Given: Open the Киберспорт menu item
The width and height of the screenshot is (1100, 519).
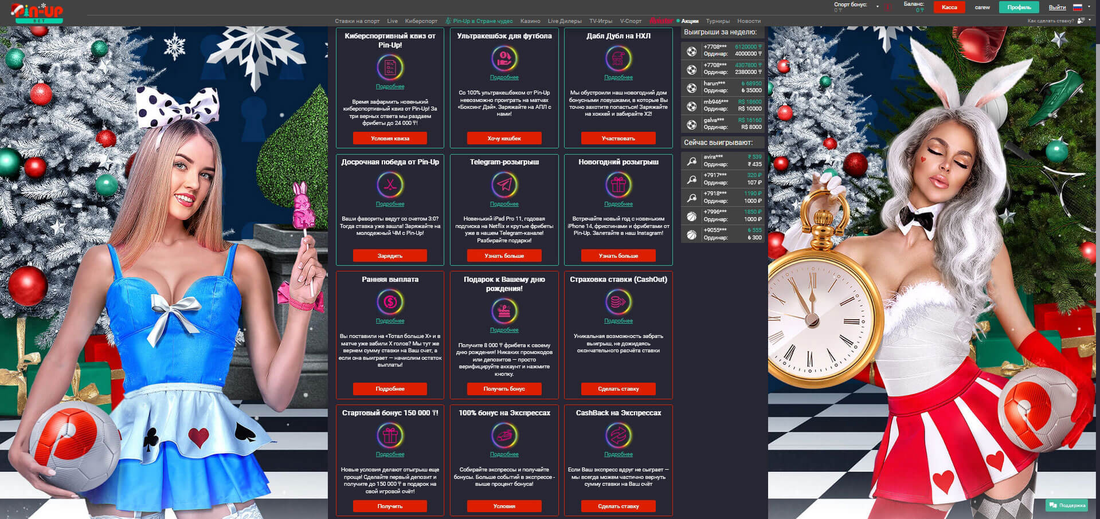Looking at the screenshot, I should [421, 21].
